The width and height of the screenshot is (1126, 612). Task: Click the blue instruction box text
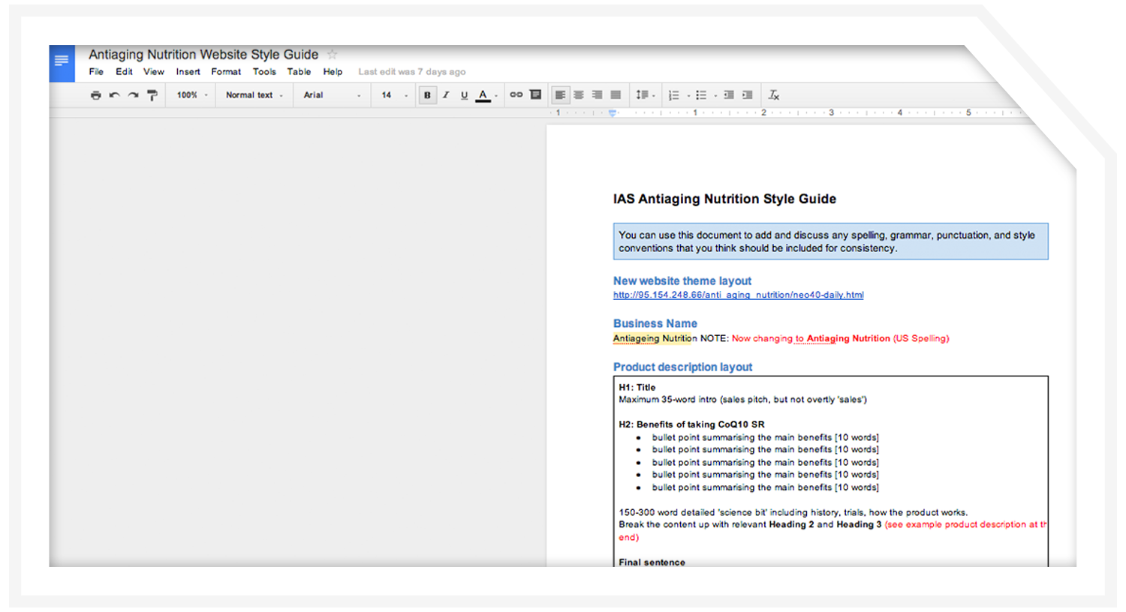point(830,241)
